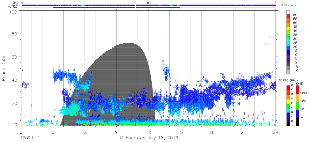Click the blue ELEV swatch between 15 and 20
The image size is (310, 143).
pos(288,48)
